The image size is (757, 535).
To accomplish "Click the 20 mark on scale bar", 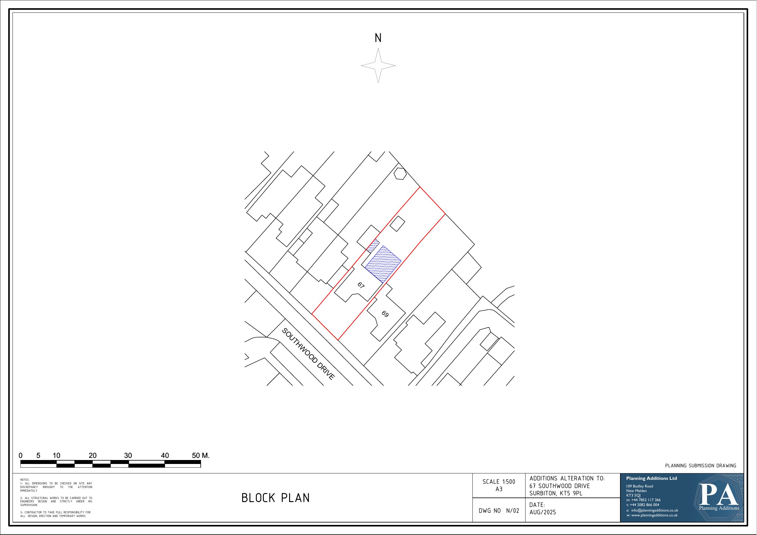I will click(93, 455).
